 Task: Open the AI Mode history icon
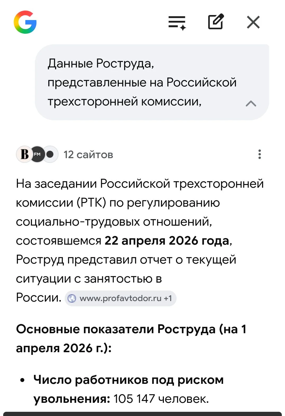[x=177, y=23]
